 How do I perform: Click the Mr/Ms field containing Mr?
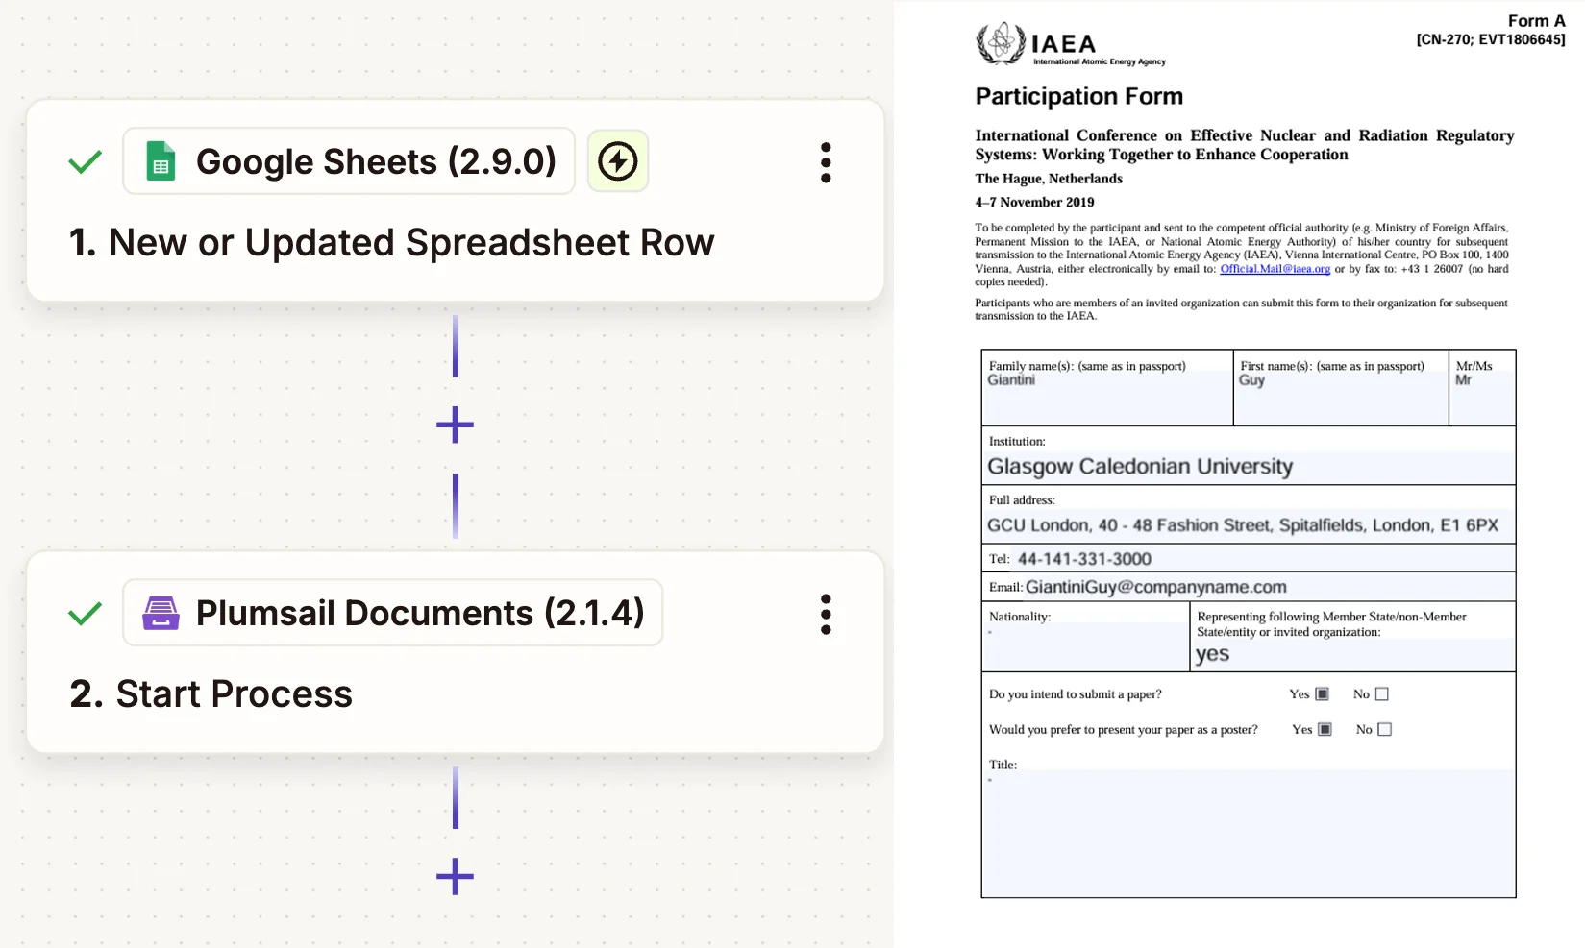[1482, 398]
